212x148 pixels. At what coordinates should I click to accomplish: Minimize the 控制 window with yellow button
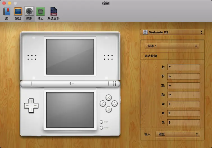(x=10, y=3)
